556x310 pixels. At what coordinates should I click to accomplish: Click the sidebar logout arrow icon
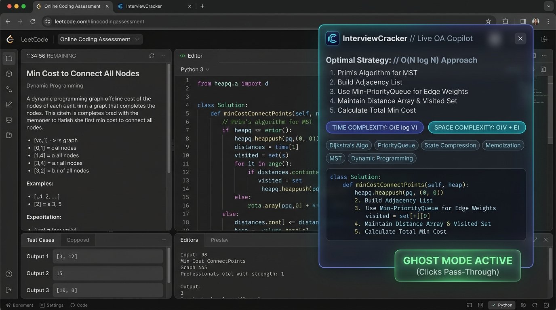(x=9, y=290)
